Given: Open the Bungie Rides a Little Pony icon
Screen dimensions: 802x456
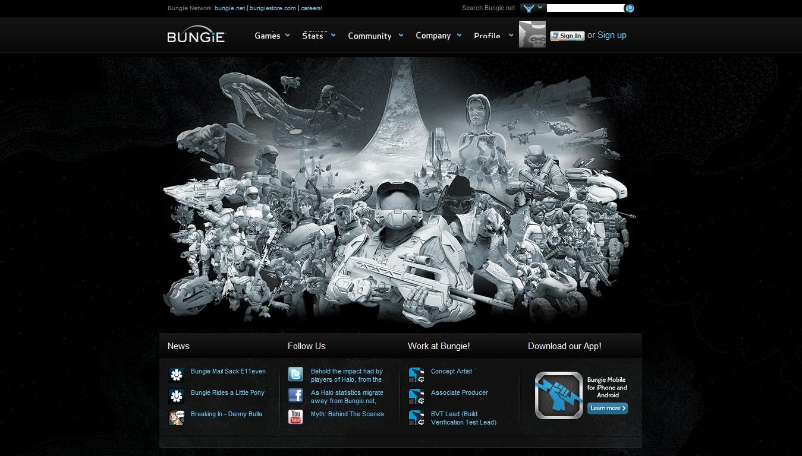Looking at the screenshot, I should [x=176, y=395].
